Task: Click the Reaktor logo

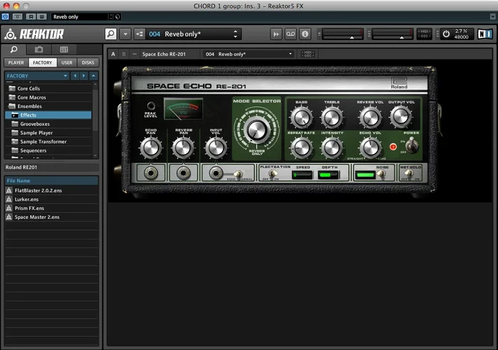Action: pos(34,34)
